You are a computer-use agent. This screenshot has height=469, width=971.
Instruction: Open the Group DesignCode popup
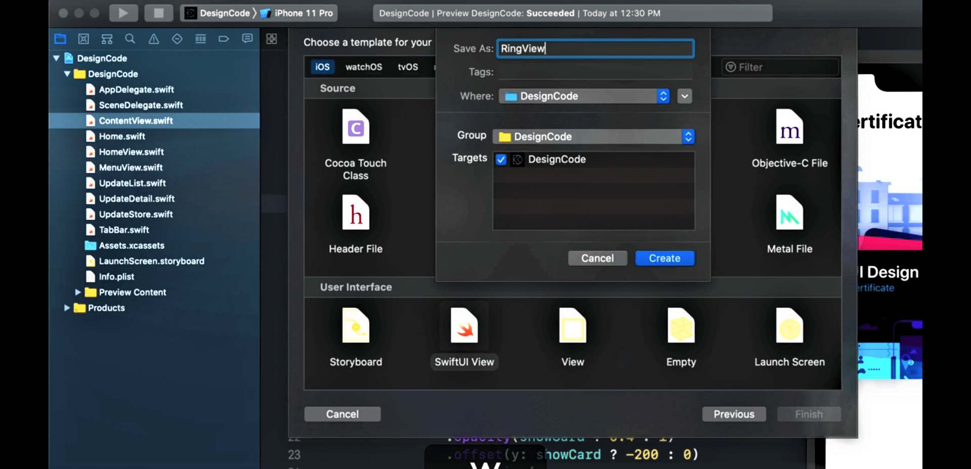coord(593,136)
